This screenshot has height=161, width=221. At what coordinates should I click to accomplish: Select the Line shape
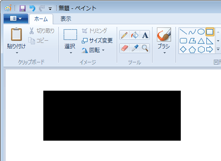pos(183,31)
